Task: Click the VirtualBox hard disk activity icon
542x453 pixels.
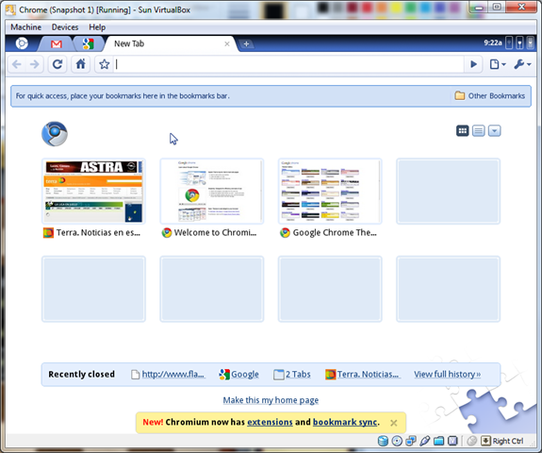Action: click(x=383, y=441)
